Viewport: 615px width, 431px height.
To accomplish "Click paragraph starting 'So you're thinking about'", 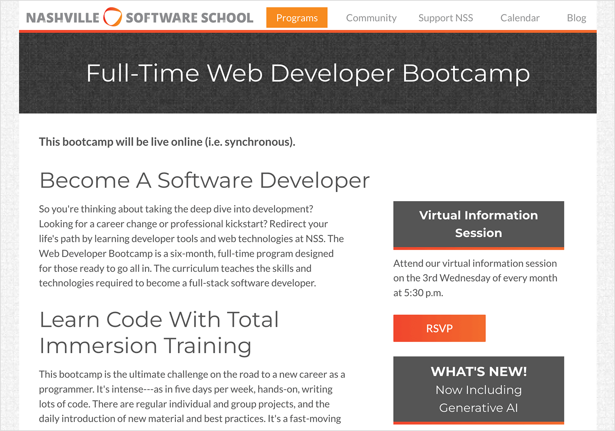I will click(191, 246).
